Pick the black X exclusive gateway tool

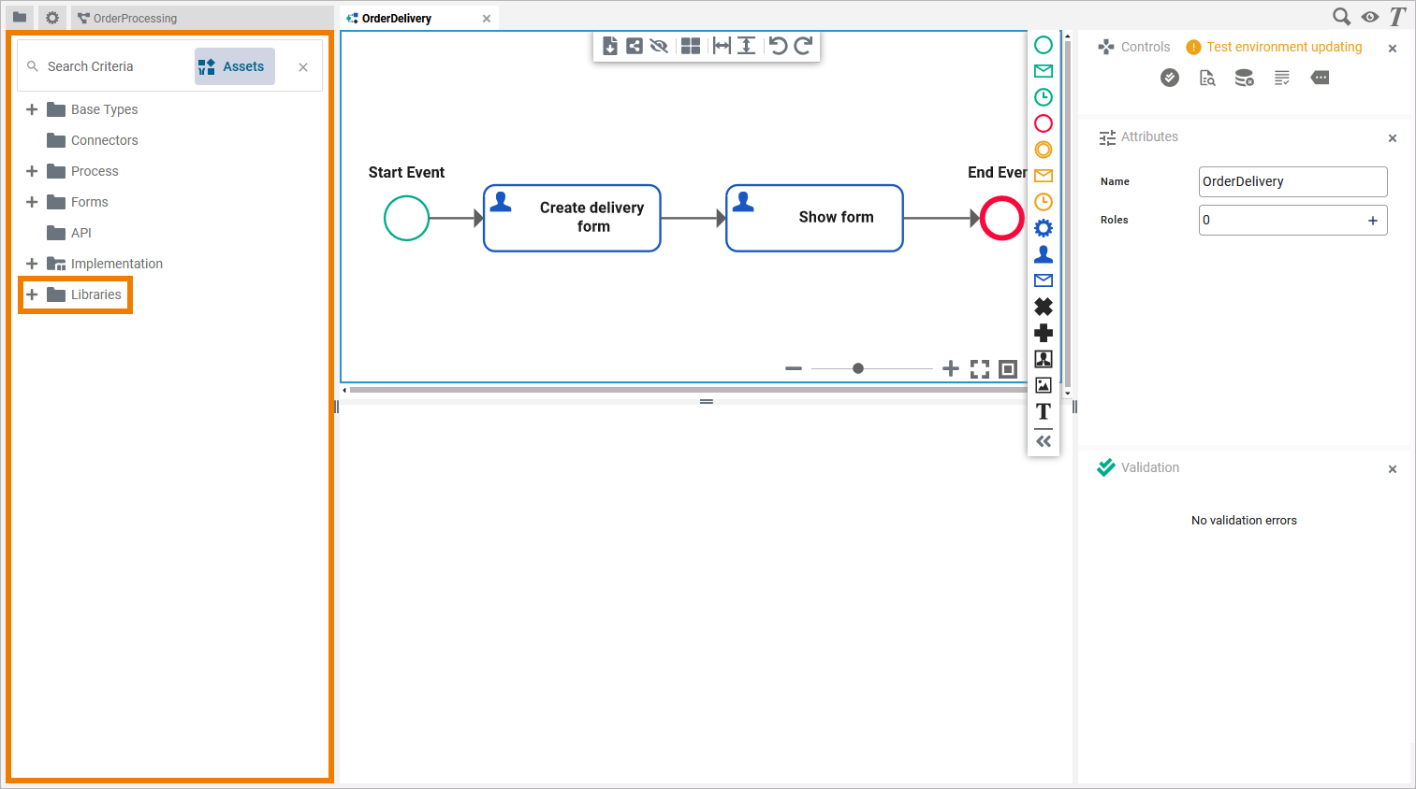(x=1044, y=307)
